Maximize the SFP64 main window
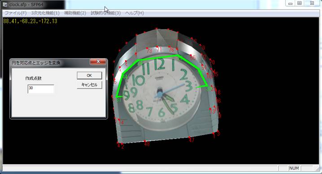The image size is (322, 174). click(x=300, y=3)
